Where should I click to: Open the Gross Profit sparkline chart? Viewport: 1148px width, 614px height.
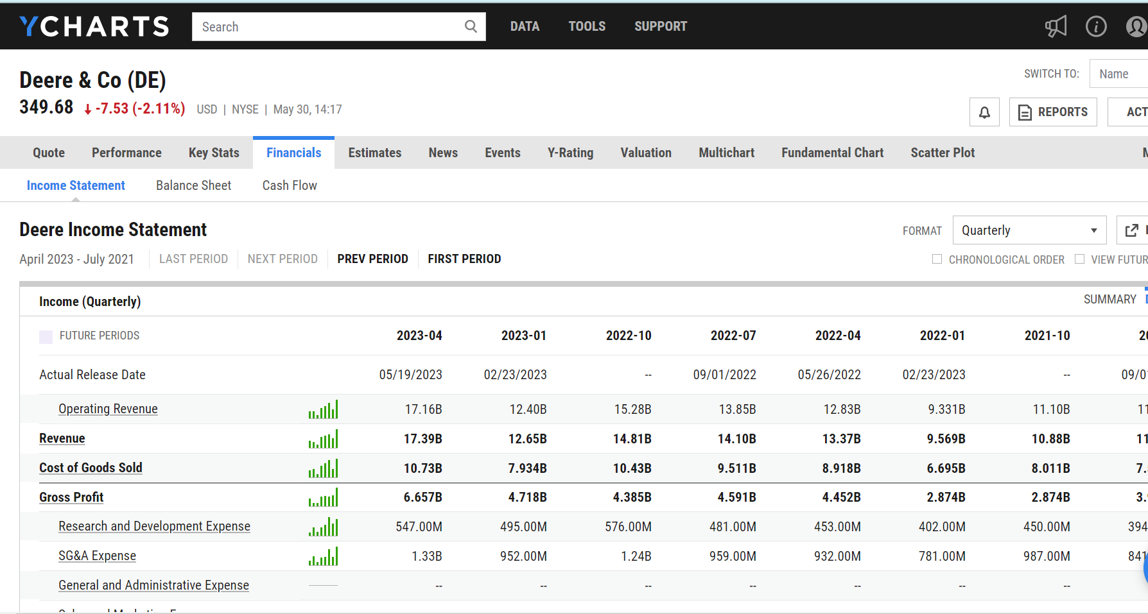(x=323, y=497)
